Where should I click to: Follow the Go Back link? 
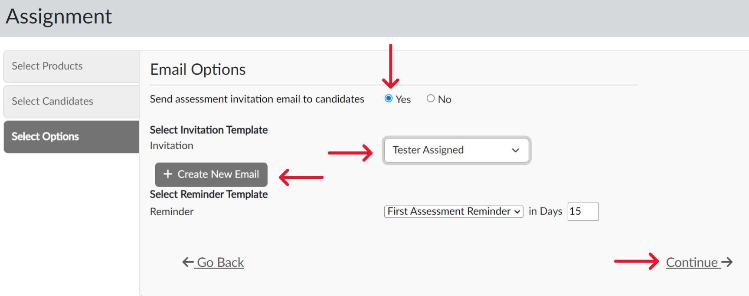[220, 263]
